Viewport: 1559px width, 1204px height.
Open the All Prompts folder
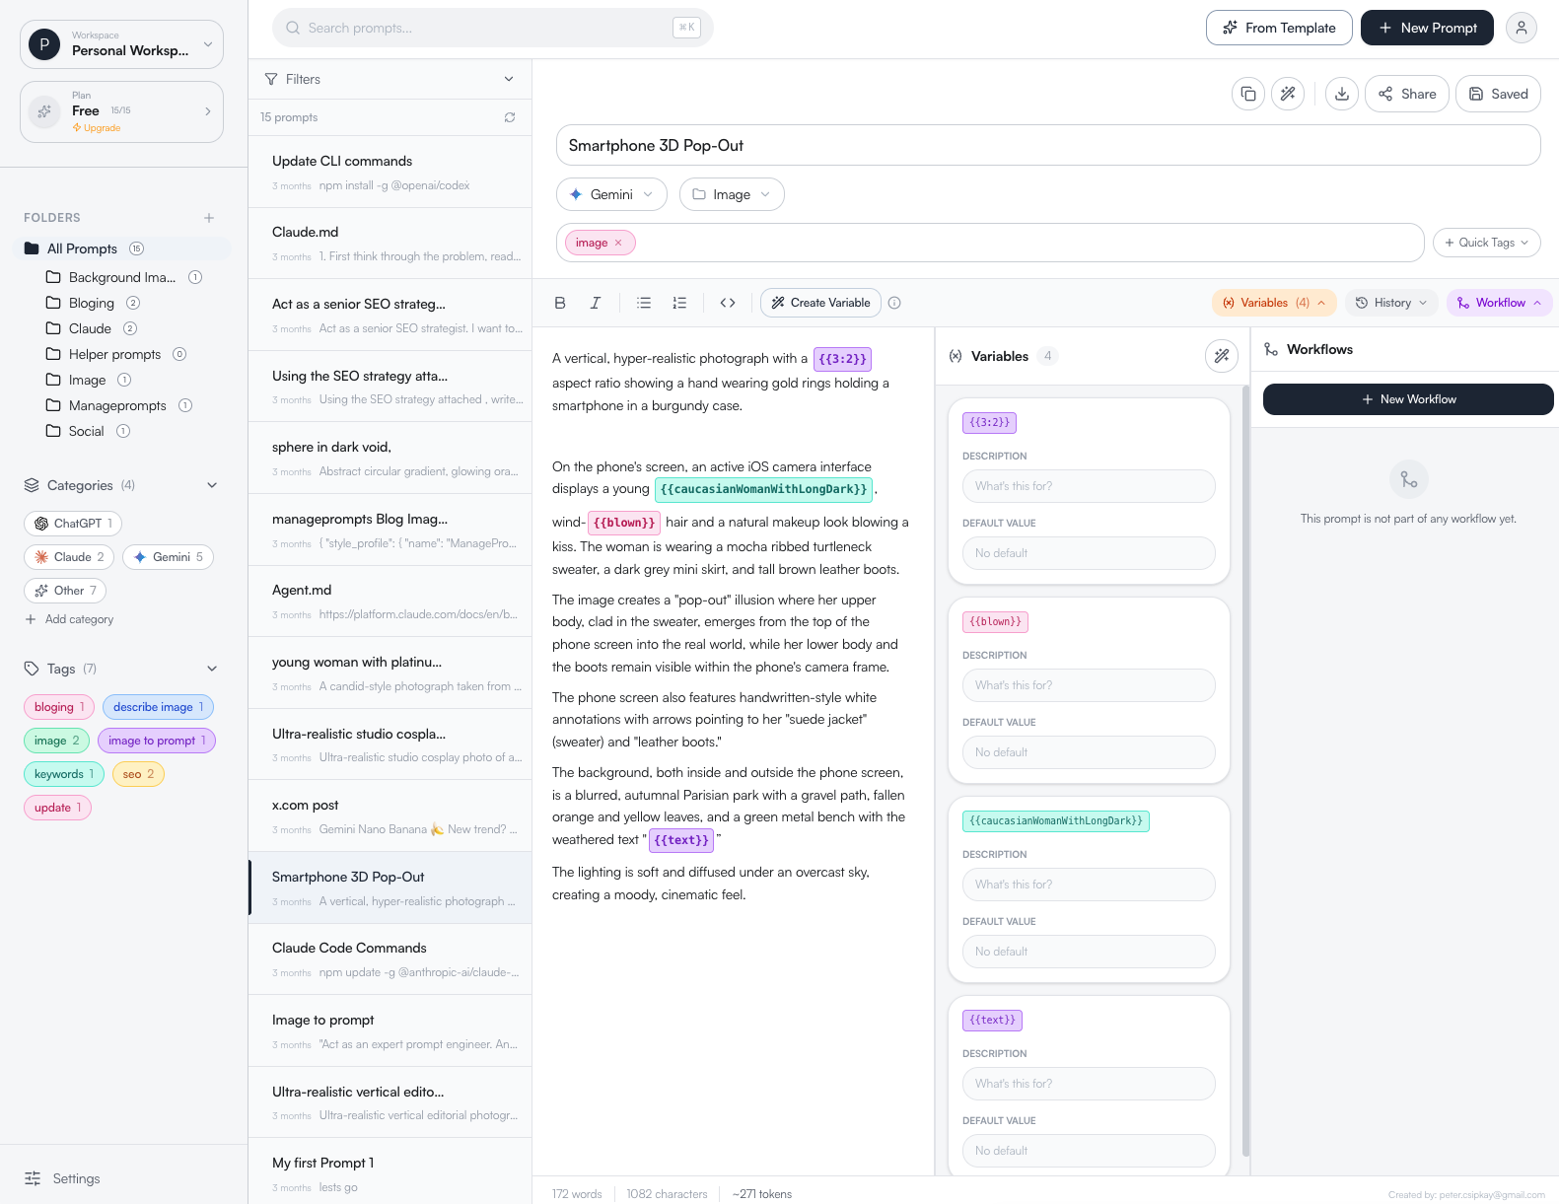(121, 248)
